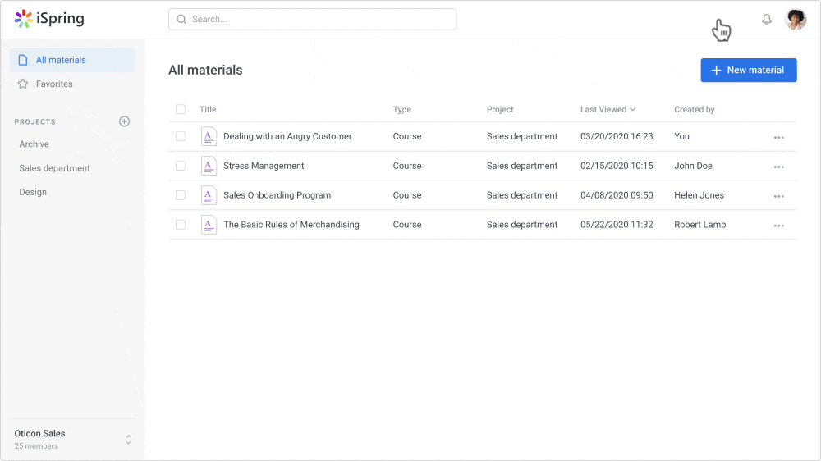Select checkbox for The Basic Rules of Merchandising
The width and height of the screenshot is (821, 461).
click(181, 225)
